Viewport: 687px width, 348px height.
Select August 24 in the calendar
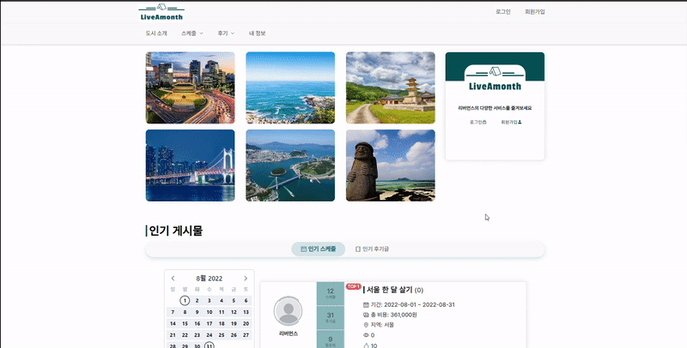click(x=210, y=335)
